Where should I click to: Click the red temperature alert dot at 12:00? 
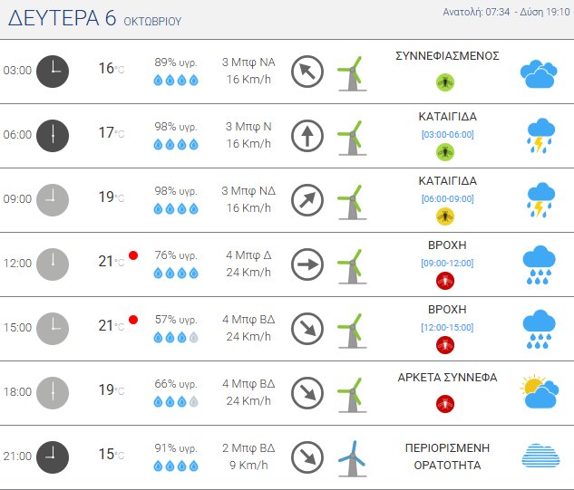[x=133, y=255]
